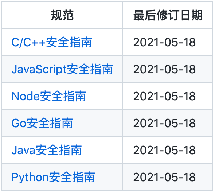Open the Node安全指南 link
Screen dimensions: 215x191
click(49, 96)
